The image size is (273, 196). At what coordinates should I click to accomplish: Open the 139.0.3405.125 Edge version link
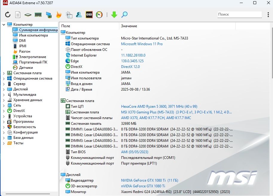tap(132, 61)
